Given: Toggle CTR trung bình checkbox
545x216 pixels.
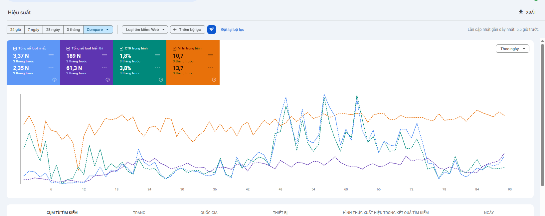Looking at the screenshot, I should tap(121, 48).
